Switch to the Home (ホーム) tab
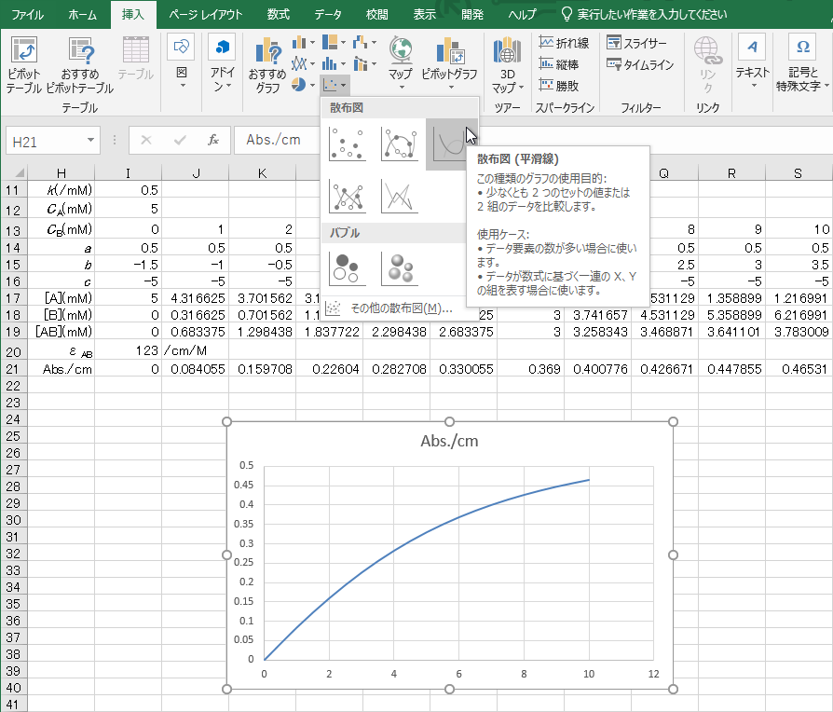Screen dimensions: 833x712 (x=82, y=14)
